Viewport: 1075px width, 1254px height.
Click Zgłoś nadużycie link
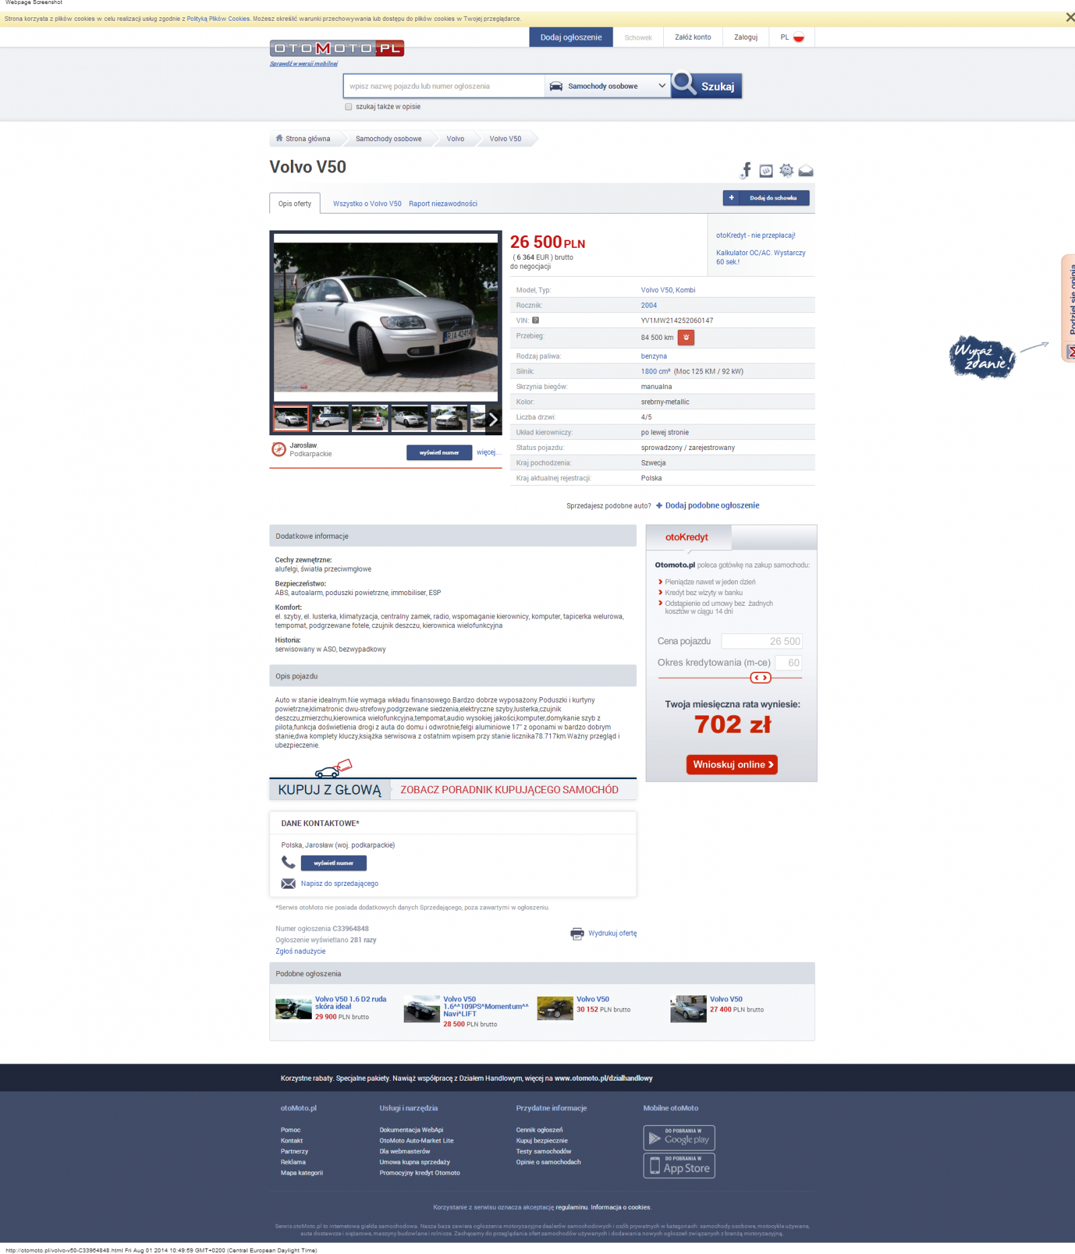point(300,952)
